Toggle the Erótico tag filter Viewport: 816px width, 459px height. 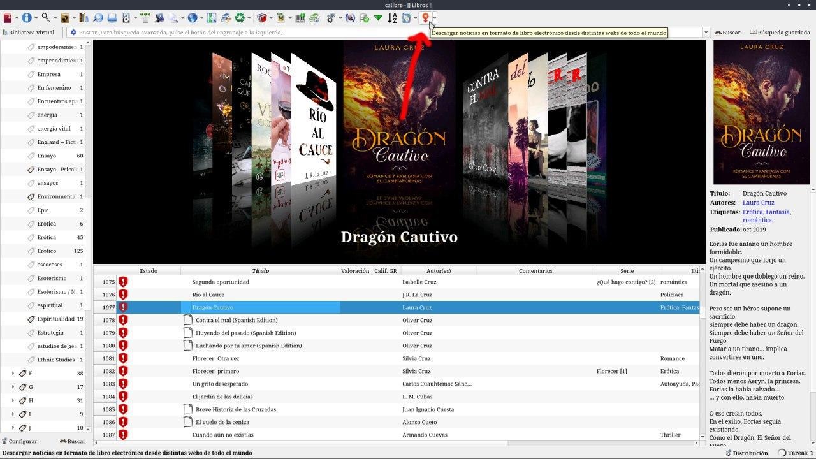[47, 251]
